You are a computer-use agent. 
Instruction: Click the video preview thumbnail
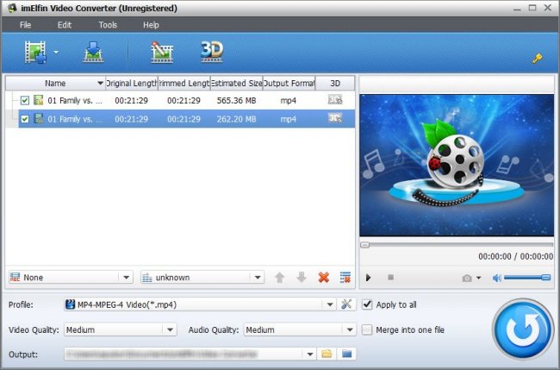tap(457, 165)
